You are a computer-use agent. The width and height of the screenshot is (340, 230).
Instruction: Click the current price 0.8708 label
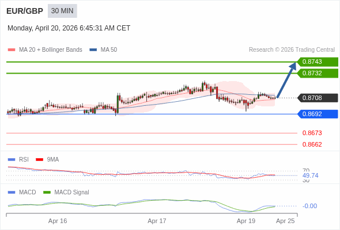point(318,98)
